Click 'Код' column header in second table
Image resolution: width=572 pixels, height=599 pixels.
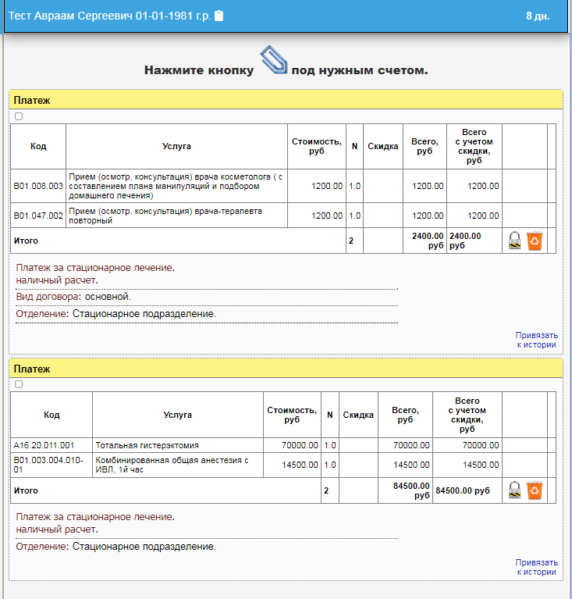[52, 415]
